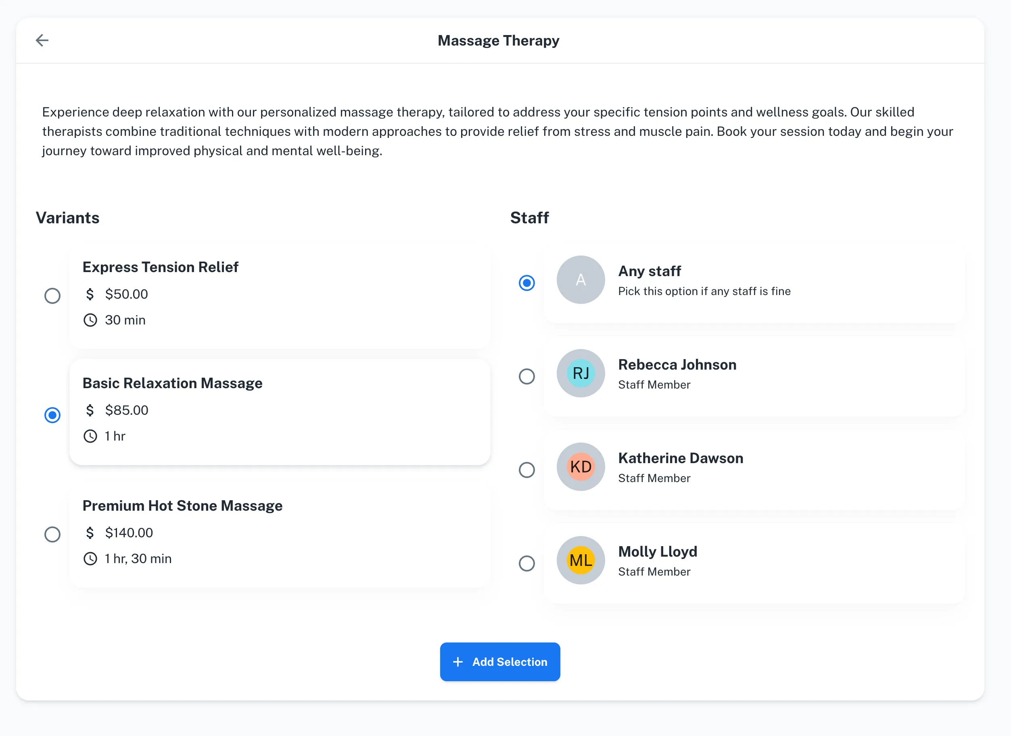The height and width of the screenshot is (736, 1011).
Task: Select the Express Tension Relief radio button
Action: point(52,296)
